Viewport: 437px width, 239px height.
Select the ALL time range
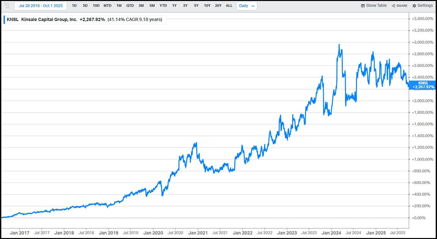click(229, 6)
